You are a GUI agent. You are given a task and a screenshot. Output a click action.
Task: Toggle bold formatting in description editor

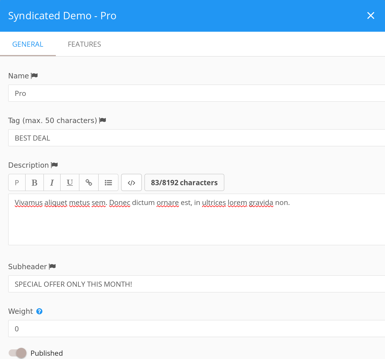pos(35,182)
